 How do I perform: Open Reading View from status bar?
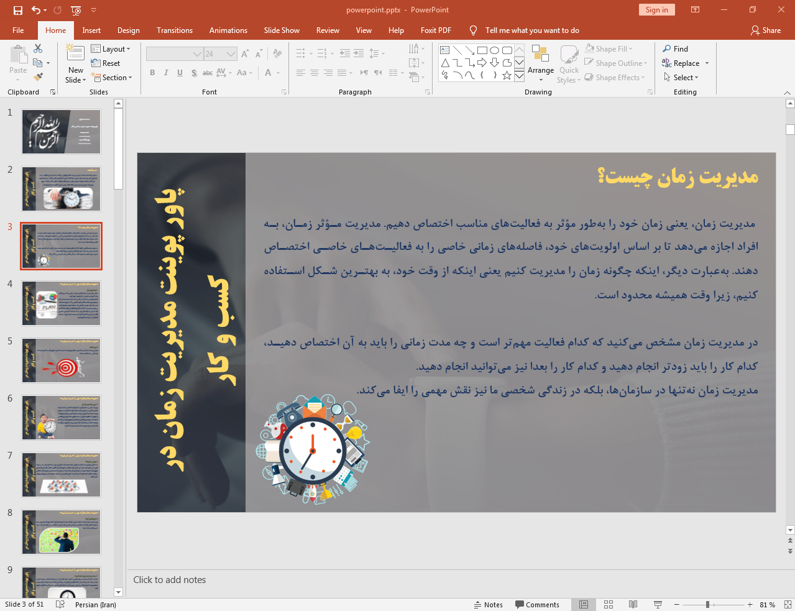pyautogui.click(x=633, y=604)
